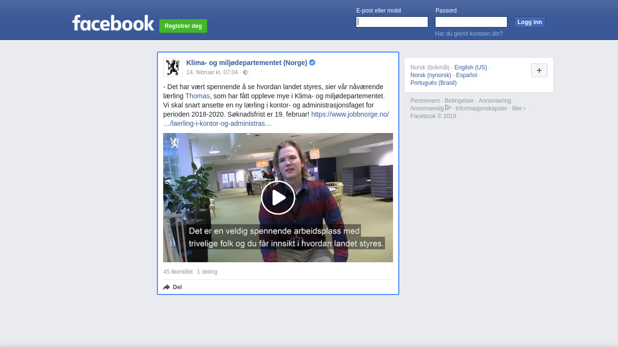The width and height of the screenshot is (618, 347).
Task: Click the Norsk (bokmål) current language text
Action: [x=430, y=67]
